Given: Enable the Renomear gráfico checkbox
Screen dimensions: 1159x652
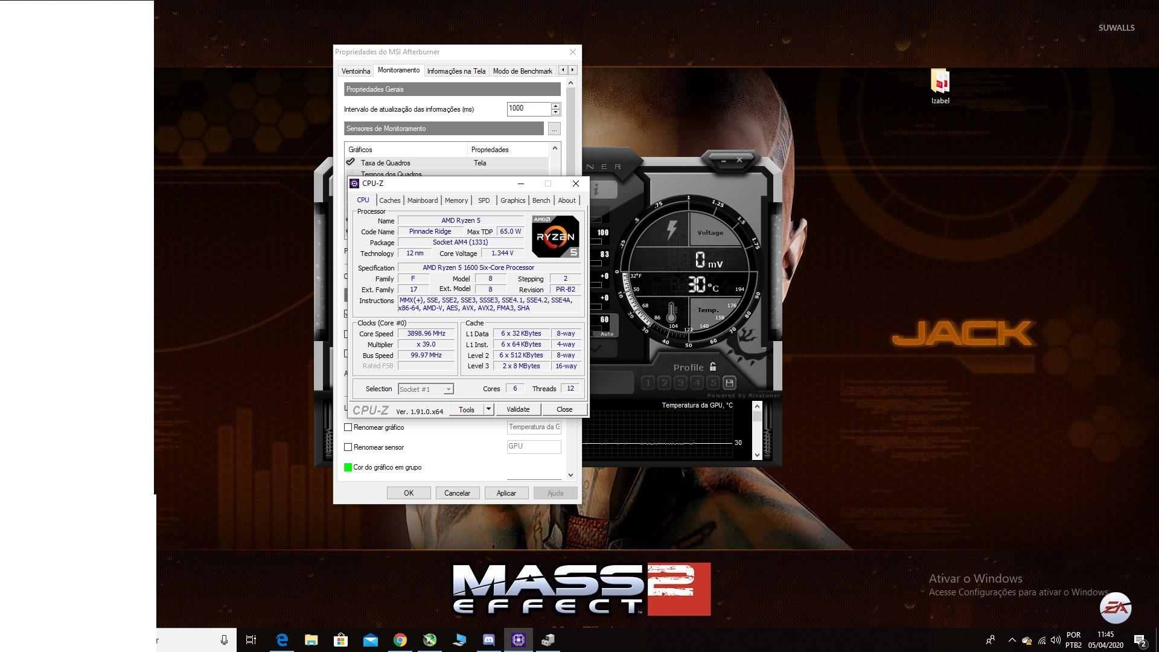Looking at the screenshot, I should pyautogui.click(x=348, y=427).
